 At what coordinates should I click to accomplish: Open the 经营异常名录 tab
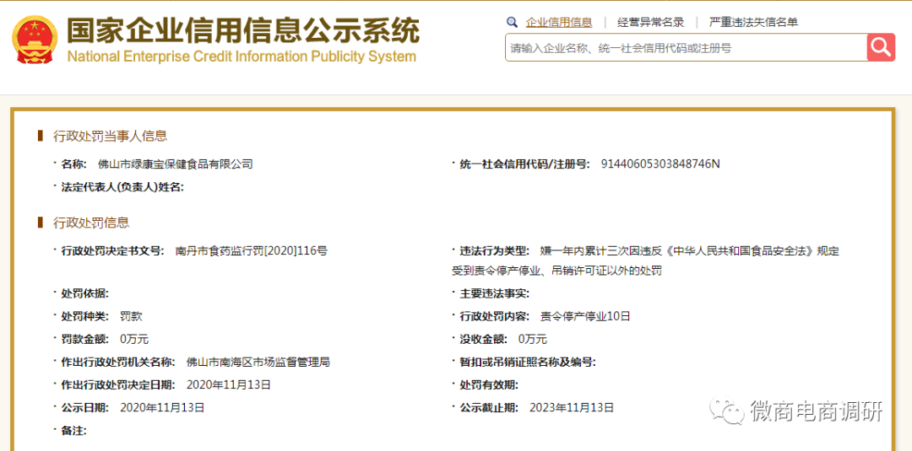(x=650, y=23)
